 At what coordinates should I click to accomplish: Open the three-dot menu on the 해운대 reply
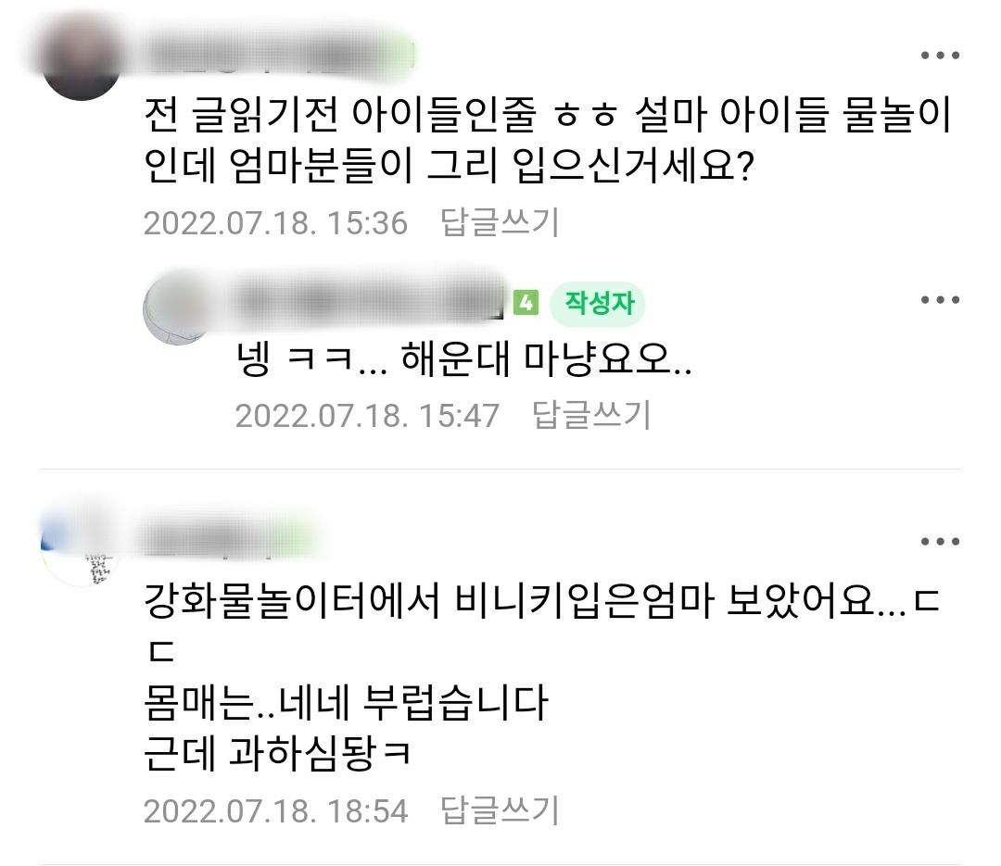pyautogui.click(x=940, y=300)
